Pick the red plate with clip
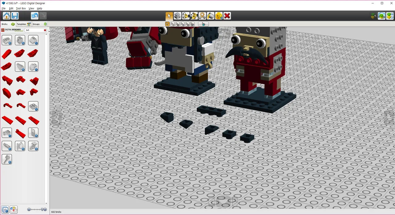 tap(20, 133)
